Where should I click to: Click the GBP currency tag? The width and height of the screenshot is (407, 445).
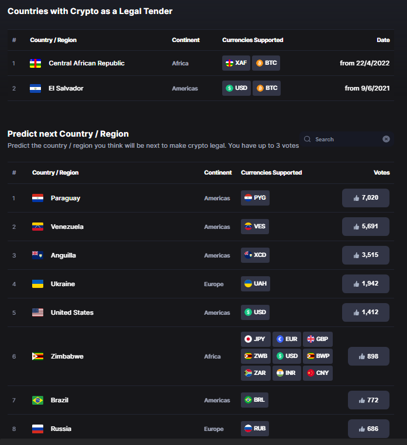coord(318,339)
